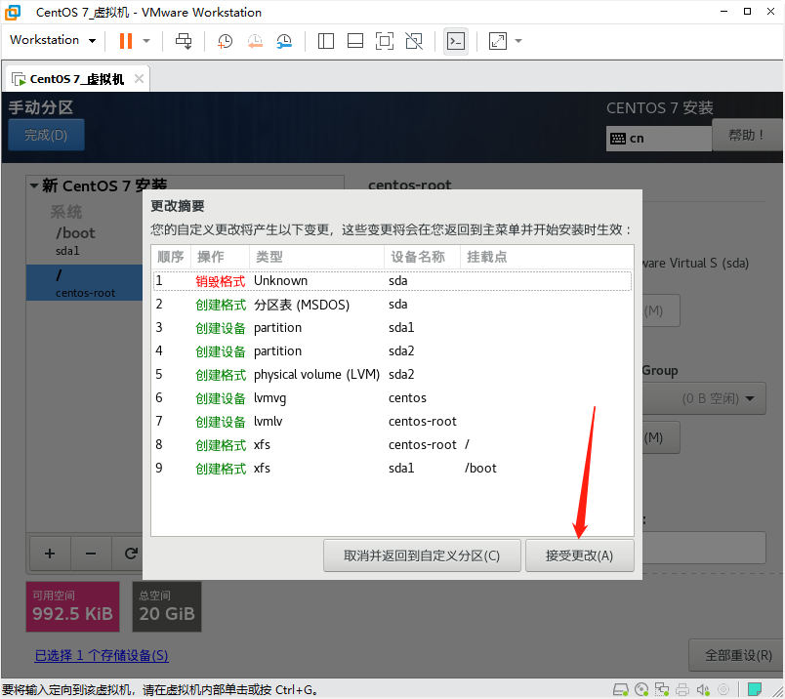
Task: Click the stretch guest display icon
Action: [x=498, y=41]
